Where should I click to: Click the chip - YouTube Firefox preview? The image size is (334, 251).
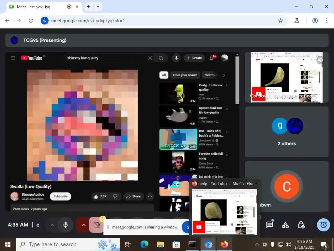(x=224, y=212)
